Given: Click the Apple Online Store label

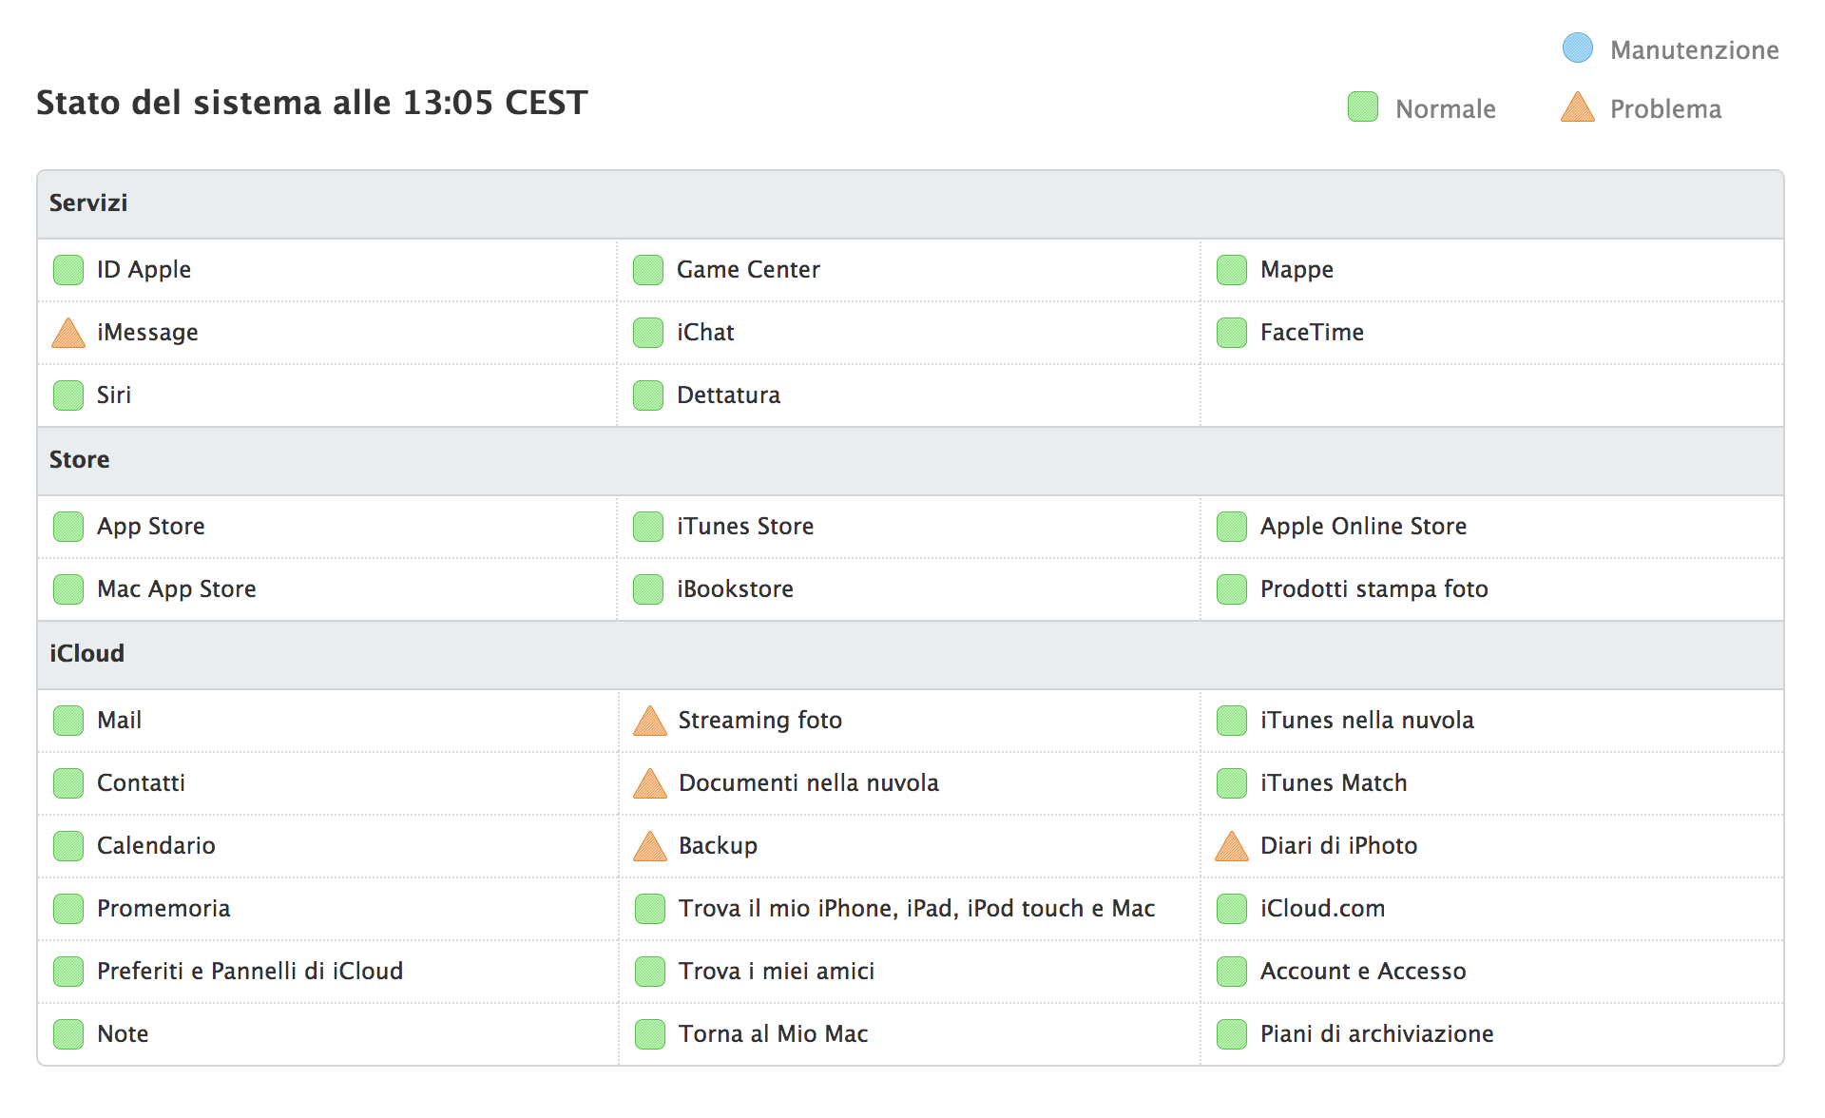Looking at the screenshot, I should coord(1363,527).
